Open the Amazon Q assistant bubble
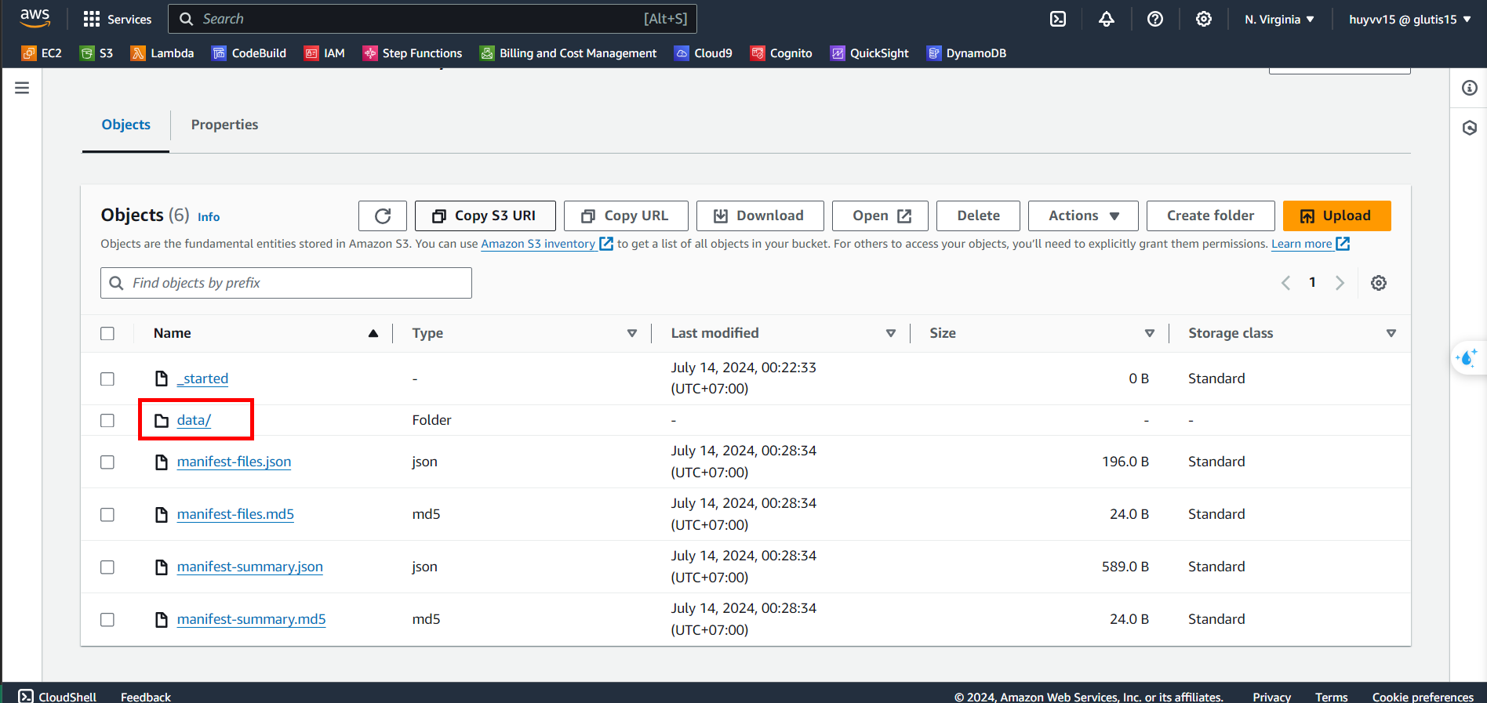Screen dimensions: 1487x703 pyautogui.click(x=1467, y=358)
